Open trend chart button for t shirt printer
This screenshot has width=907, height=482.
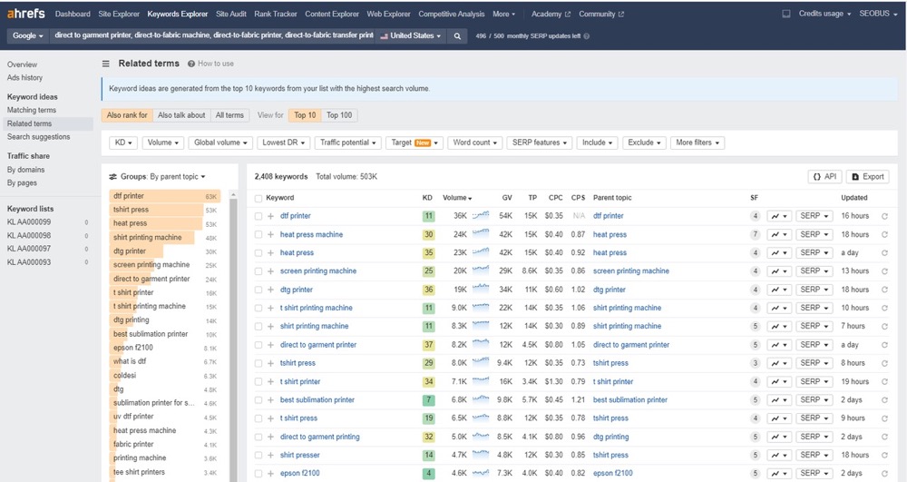pos(778,382)
